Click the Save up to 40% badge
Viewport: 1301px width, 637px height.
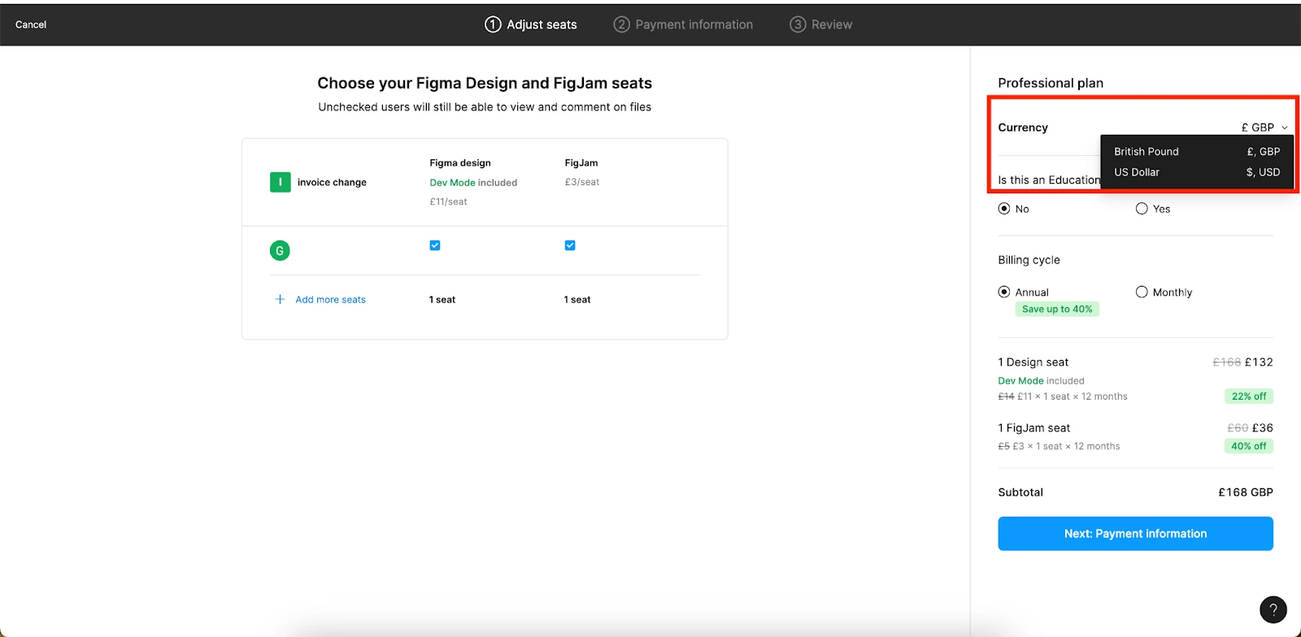pos(1057,309)
